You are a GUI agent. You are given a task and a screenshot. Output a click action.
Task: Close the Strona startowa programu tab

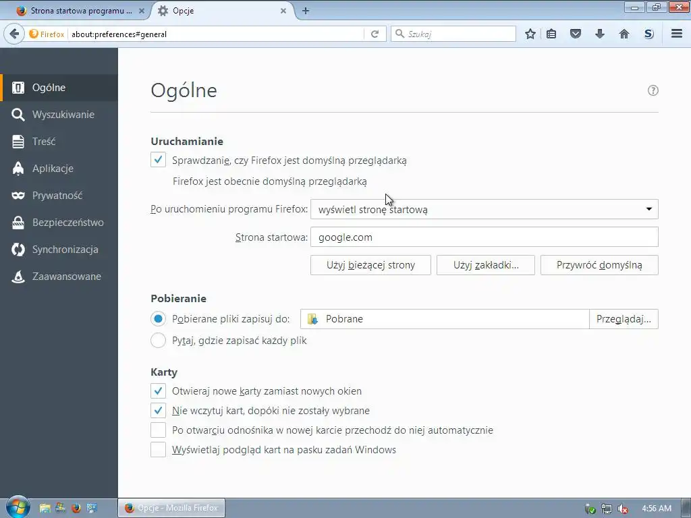click(x=142, y=11)
